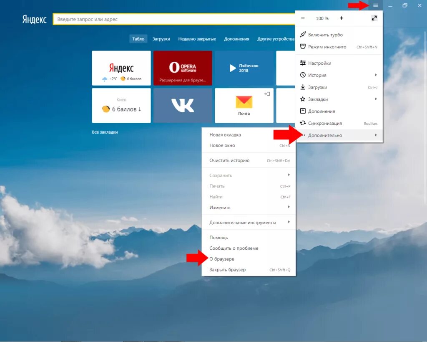Viewport: 427px width, 342px height.
Task: Click the История clock icon
Action: tap(303, 75)
